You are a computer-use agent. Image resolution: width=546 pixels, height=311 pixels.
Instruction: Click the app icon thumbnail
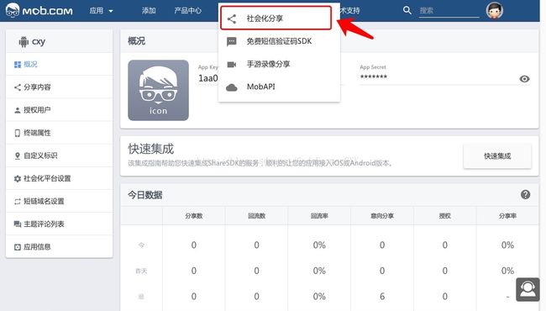coord(159,90)
